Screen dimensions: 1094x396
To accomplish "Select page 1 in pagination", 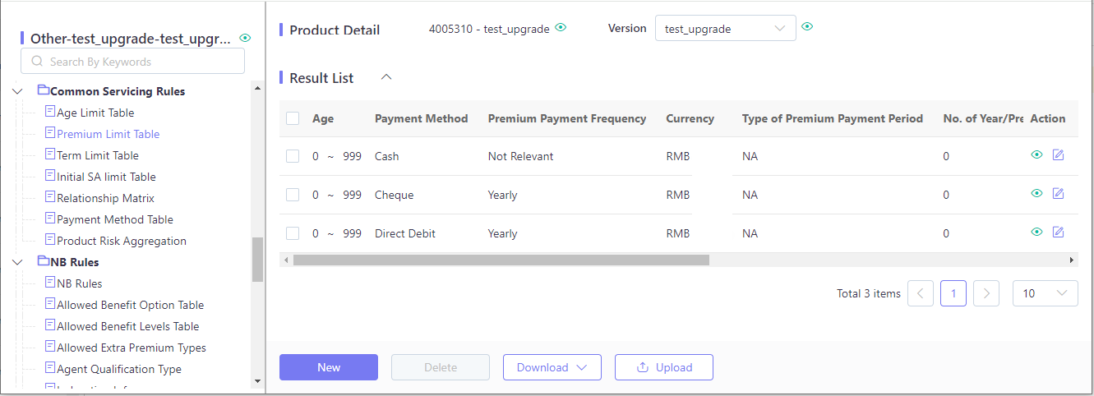I will point(953,293).
